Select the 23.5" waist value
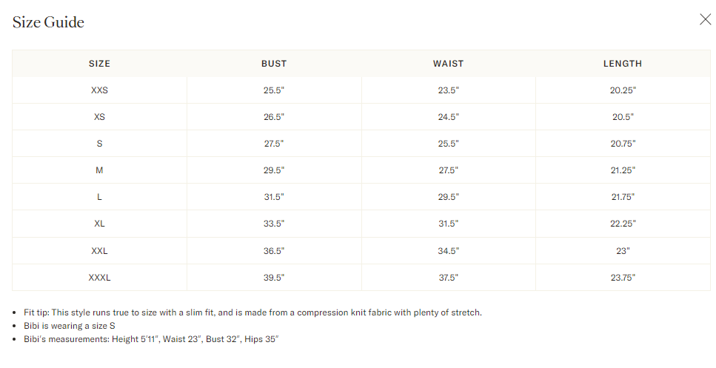The height and width of the screenshot is (368, 716). tap(449, 90)
